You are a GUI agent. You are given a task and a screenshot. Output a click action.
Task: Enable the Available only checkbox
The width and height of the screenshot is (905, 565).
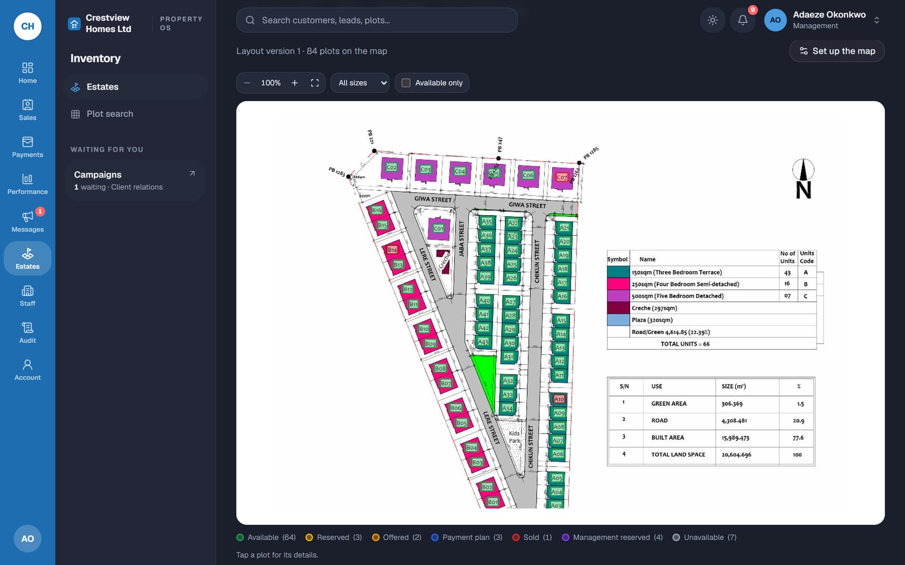click(406, 82)
